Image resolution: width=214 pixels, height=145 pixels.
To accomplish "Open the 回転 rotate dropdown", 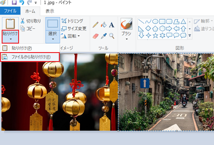I will pyautogui.click(x=70, y=36).
